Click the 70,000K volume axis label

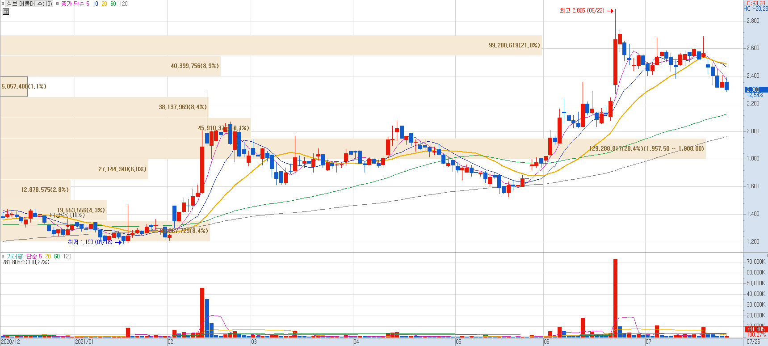[756, 262]
